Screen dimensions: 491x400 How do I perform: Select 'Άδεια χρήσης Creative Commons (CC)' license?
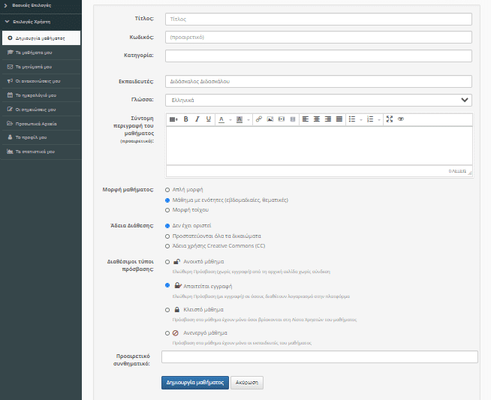click(x=167, y=245)
